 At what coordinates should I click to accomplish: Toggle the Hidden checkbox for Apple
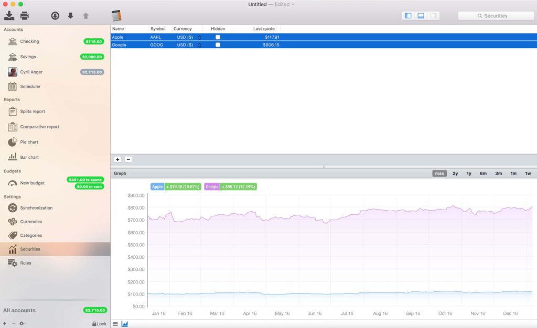click(x=218, y=37)
